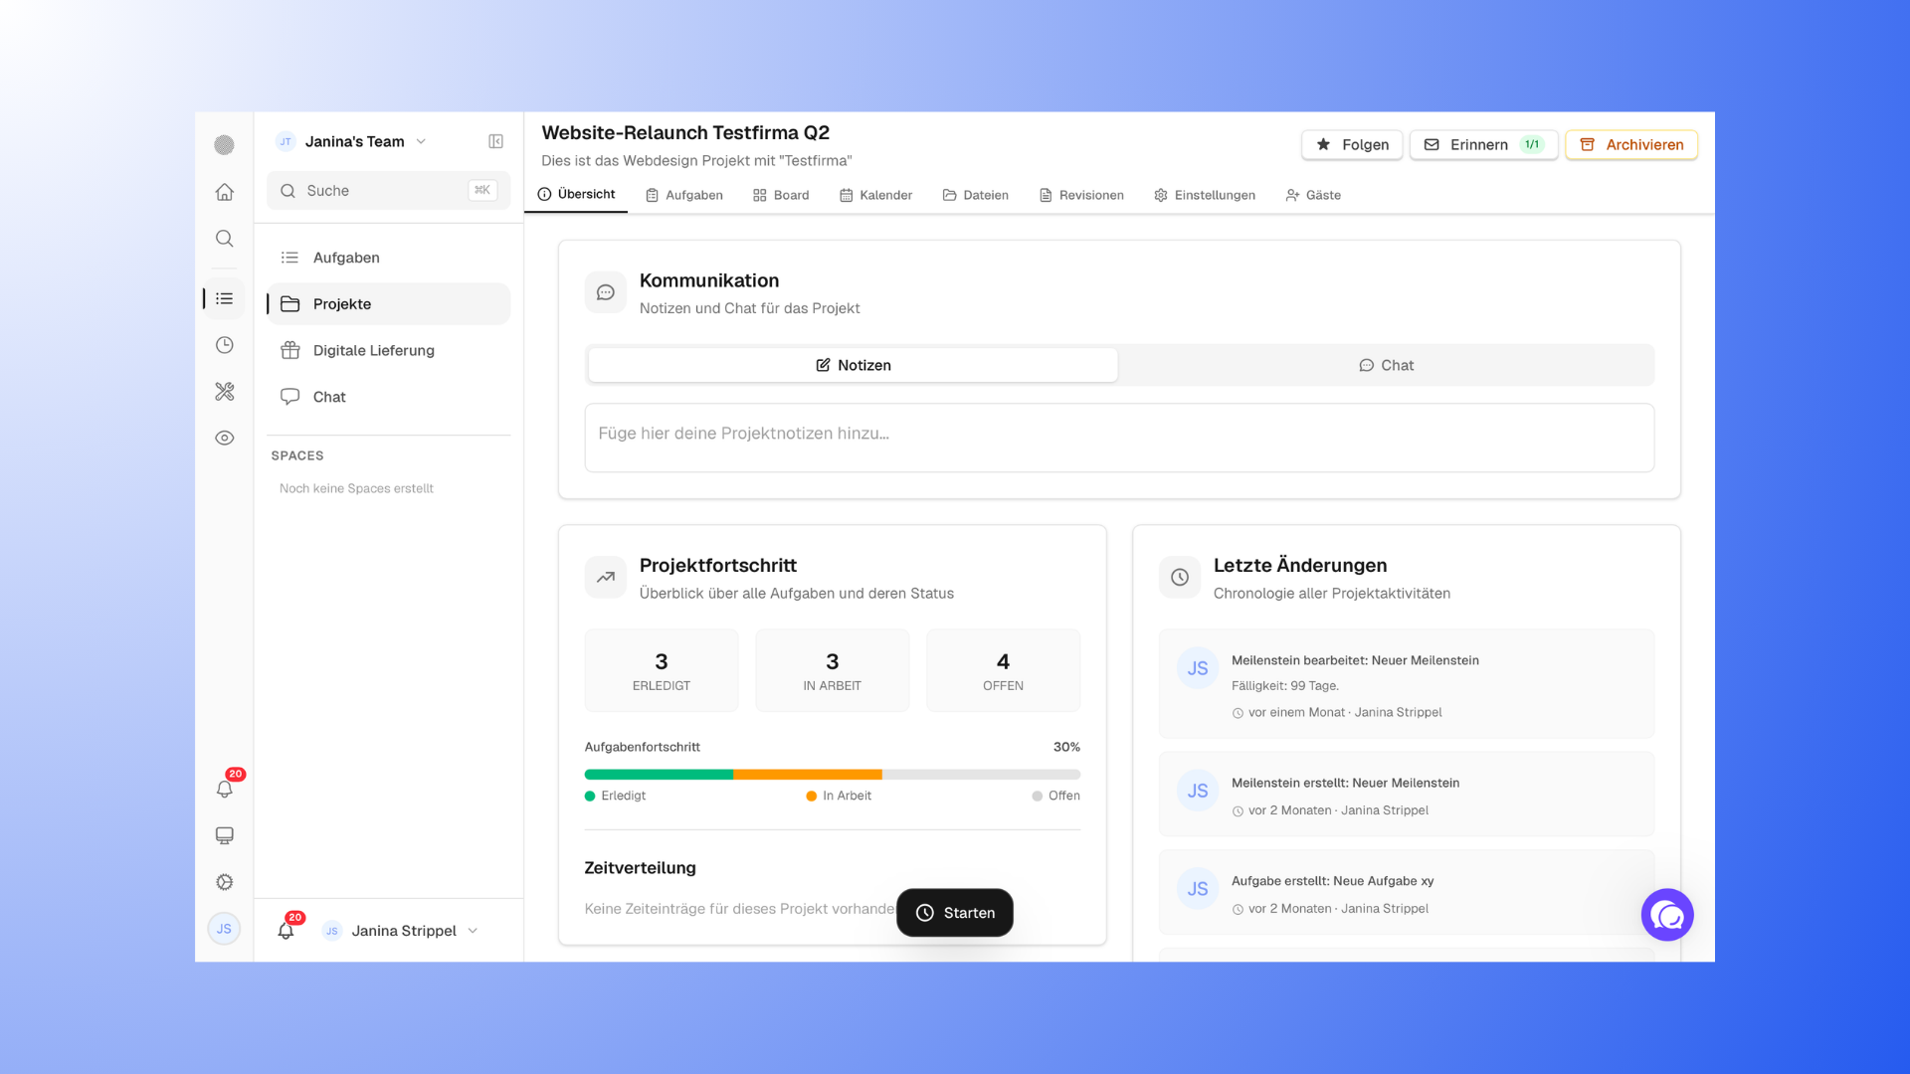Switch to the Chat toggle in Kommunikation
Viewport: 1910px width, 1074px height.
(1386, 365)
